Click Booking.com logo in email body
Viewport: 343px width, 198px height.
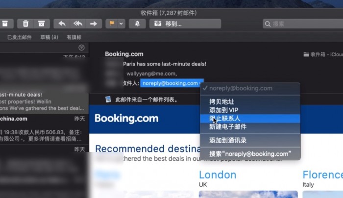tap(126, 119)
